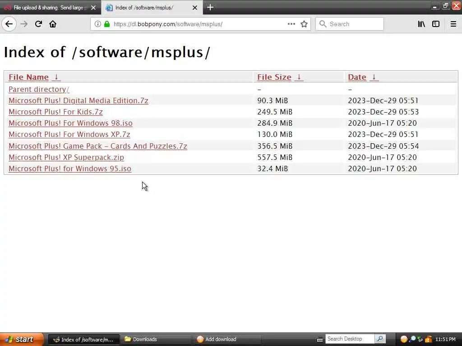Open page actions three-dot menu
The height and width of the screenshot is (346, 462).
pyautogui.click(x=291, y=24)
